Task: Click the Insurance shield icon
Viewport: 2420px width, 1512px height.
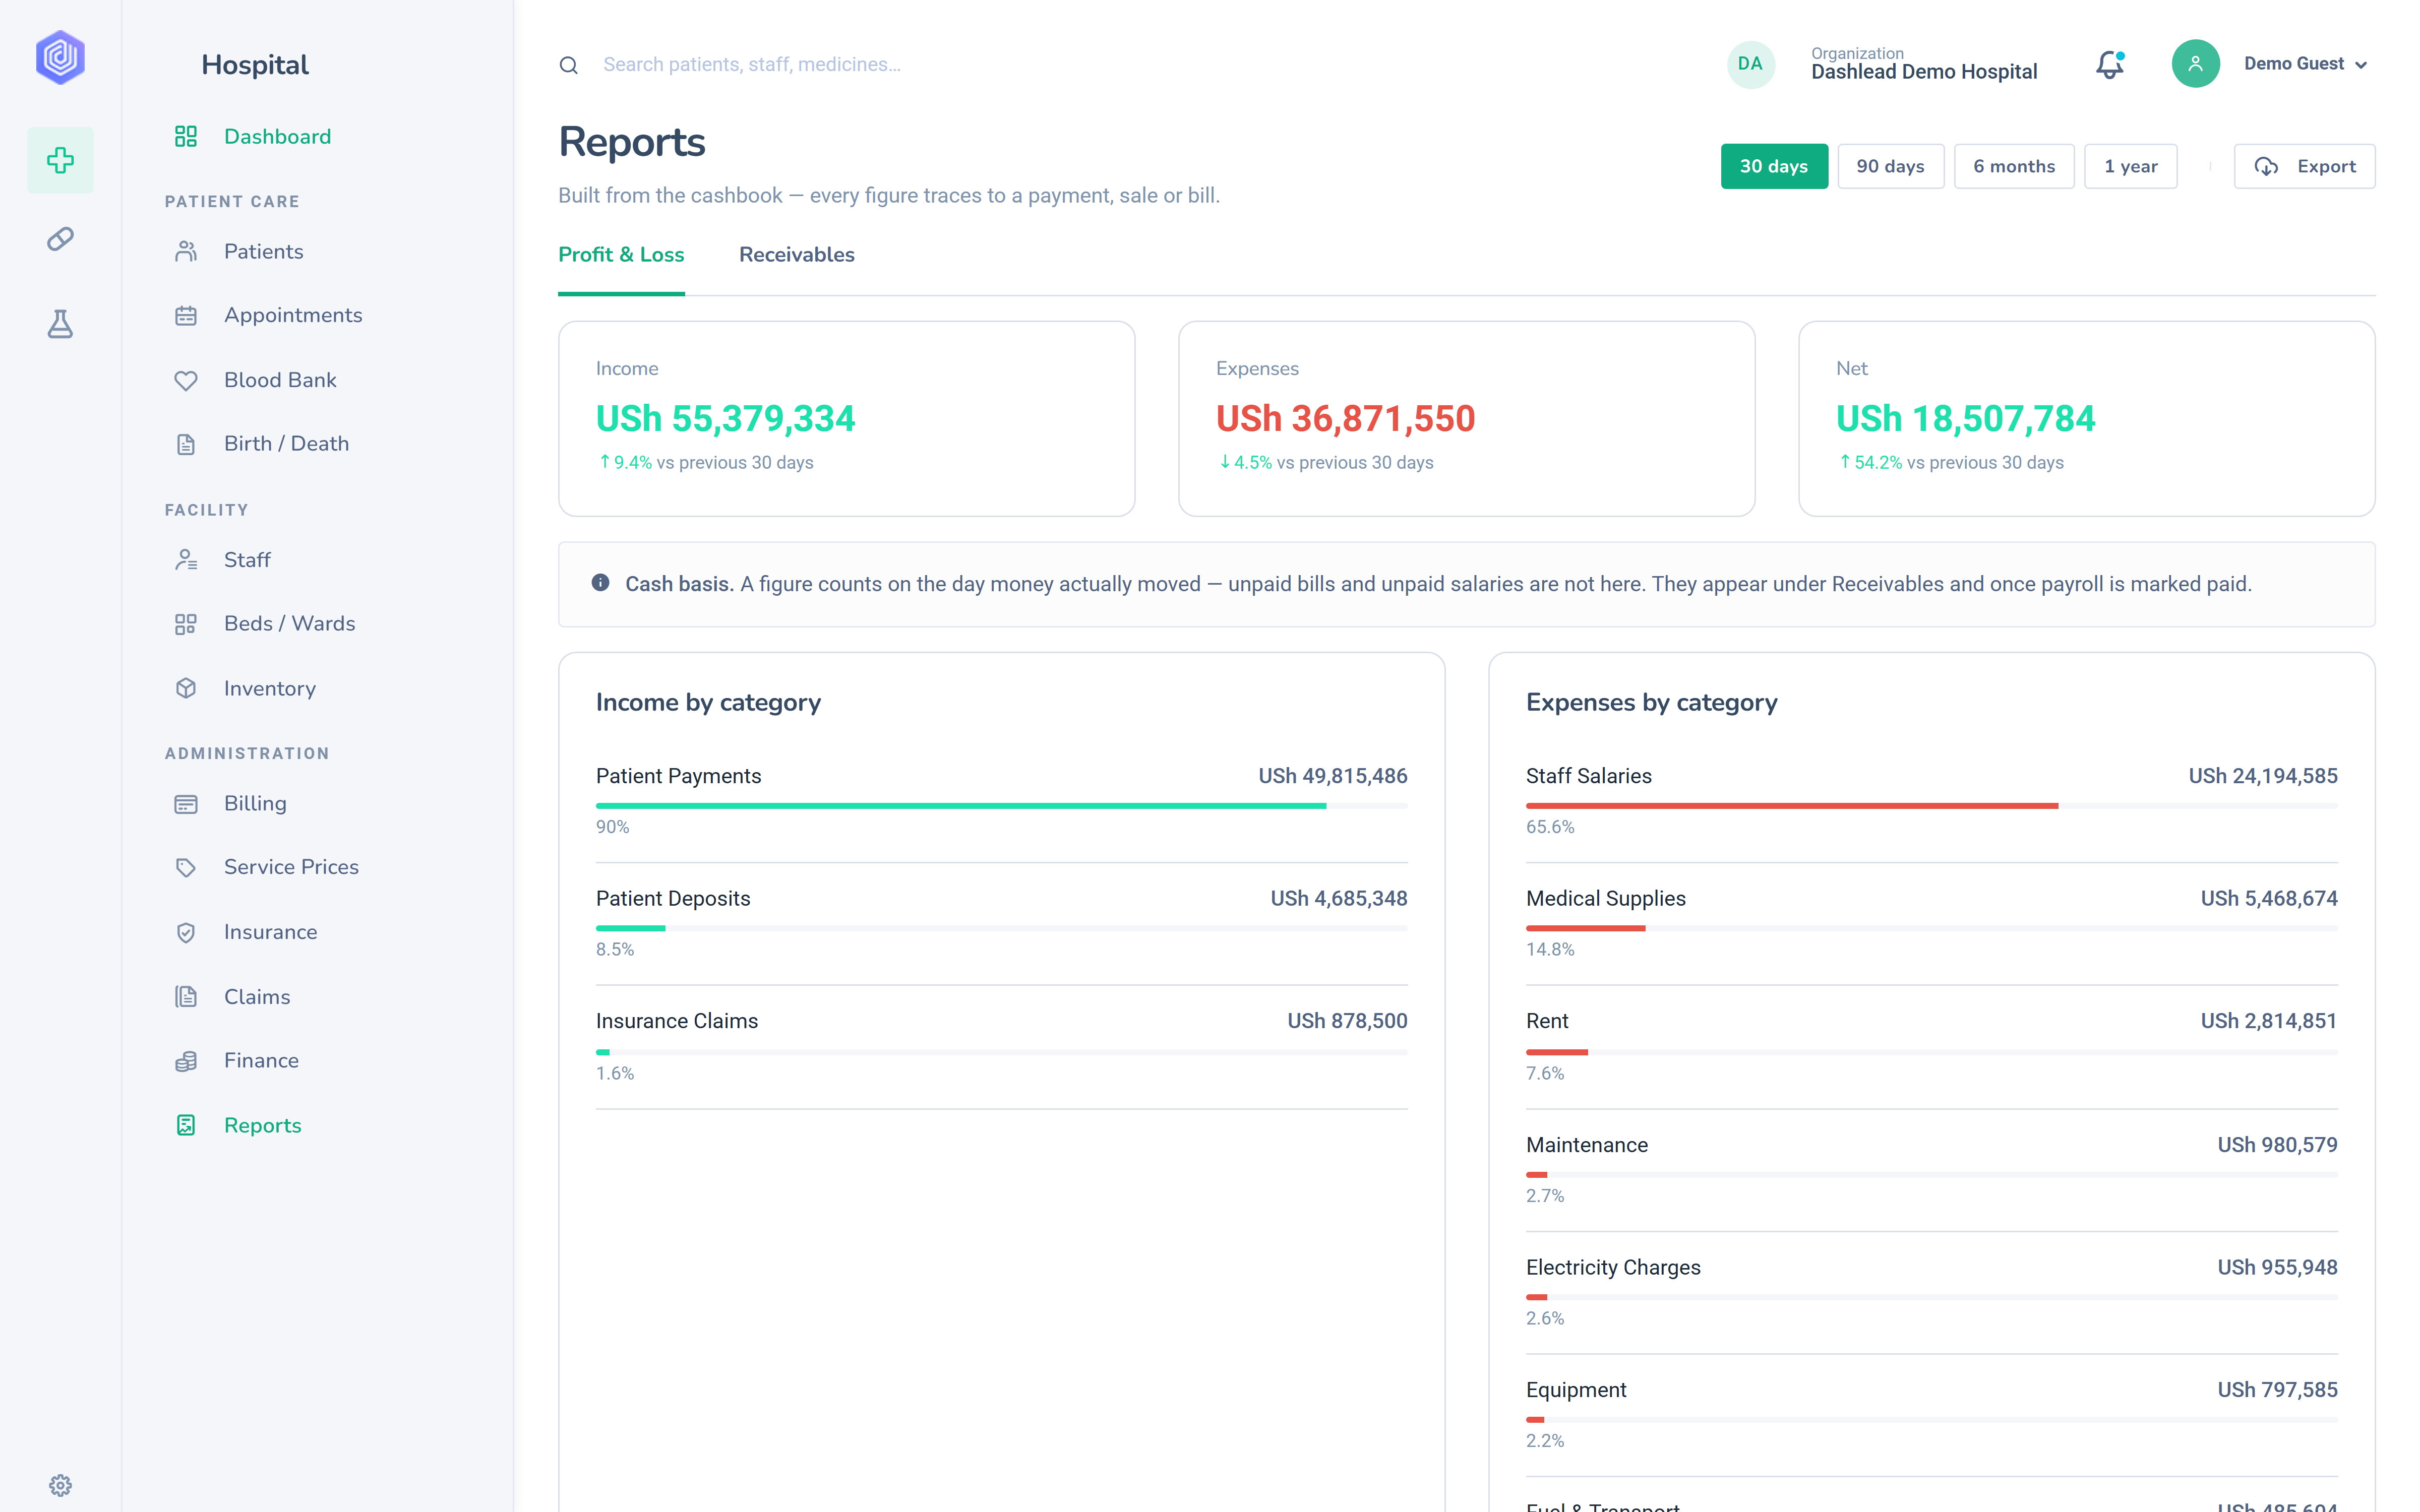Action: tap(186, 932)
